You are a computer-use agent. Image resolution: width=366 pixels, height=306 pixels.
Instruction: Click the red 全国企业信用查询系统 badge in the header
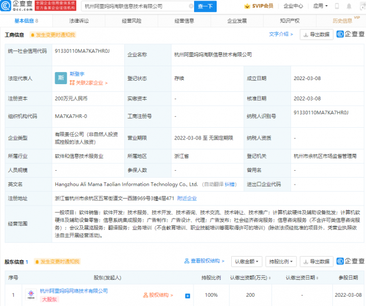click(x=55, y=6)
